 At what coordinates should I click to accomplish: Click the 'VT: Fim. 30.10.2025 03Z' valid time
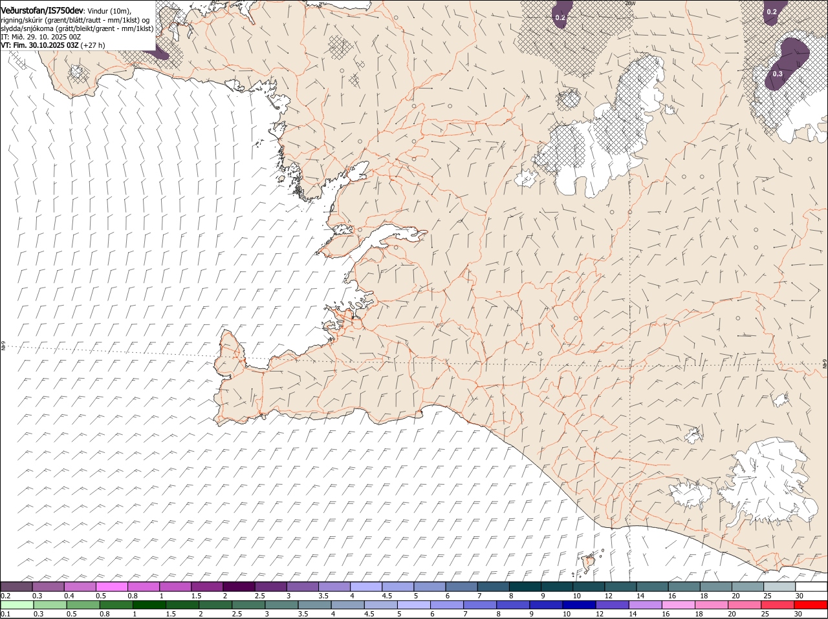click(39, 45)
